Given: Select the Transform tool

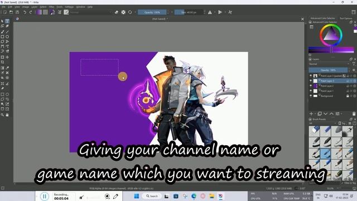Looking at the screenshot, I should point(2,57).
